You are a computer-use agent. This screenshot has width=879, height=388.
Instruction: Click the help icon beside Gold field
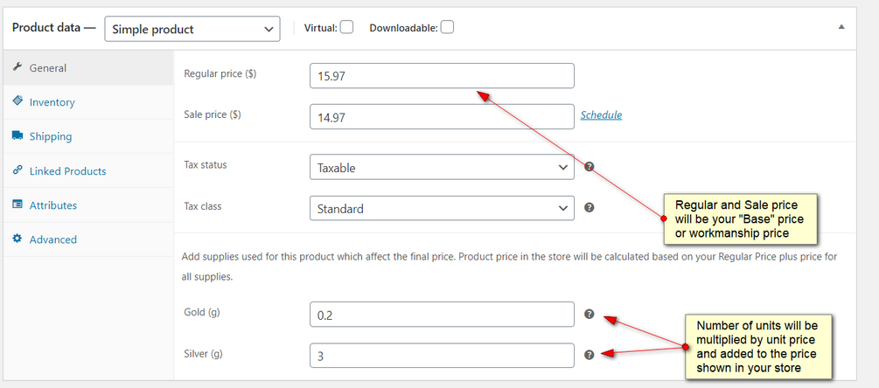(589, 314)
